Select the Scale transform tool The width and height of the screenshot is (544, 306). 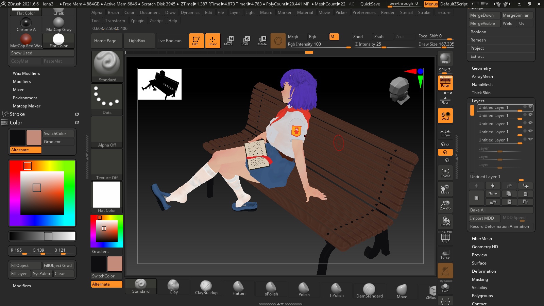245,41
